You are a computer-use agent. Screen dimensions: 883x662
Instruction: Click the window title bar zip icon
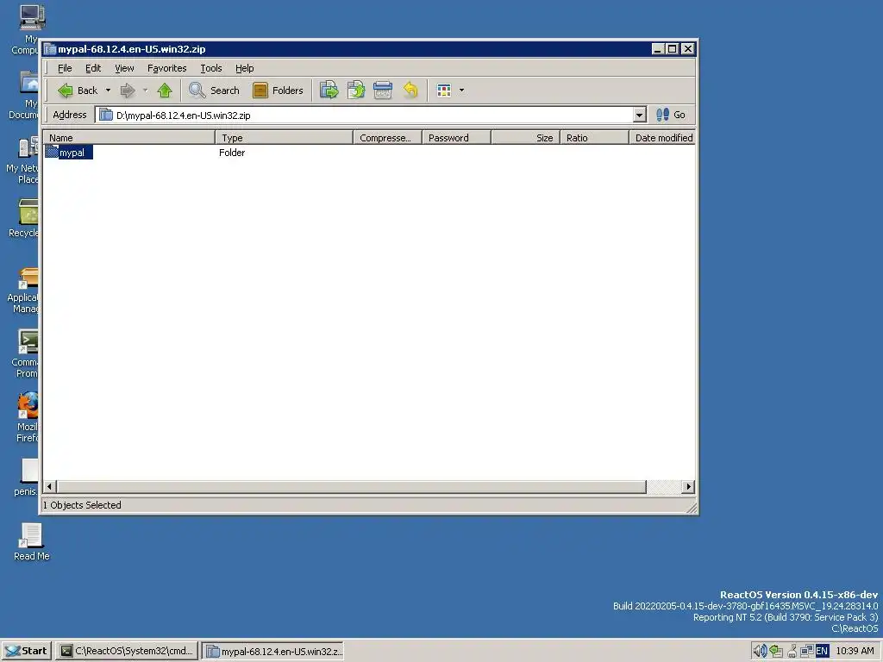(x=51, y=49)
